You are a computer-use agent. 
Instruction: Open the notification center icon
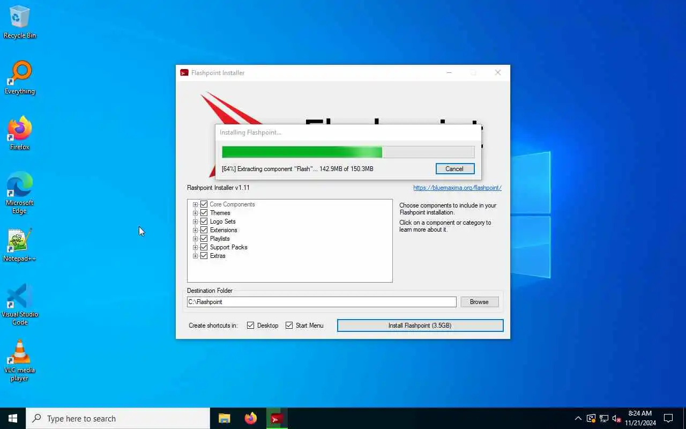668,418
